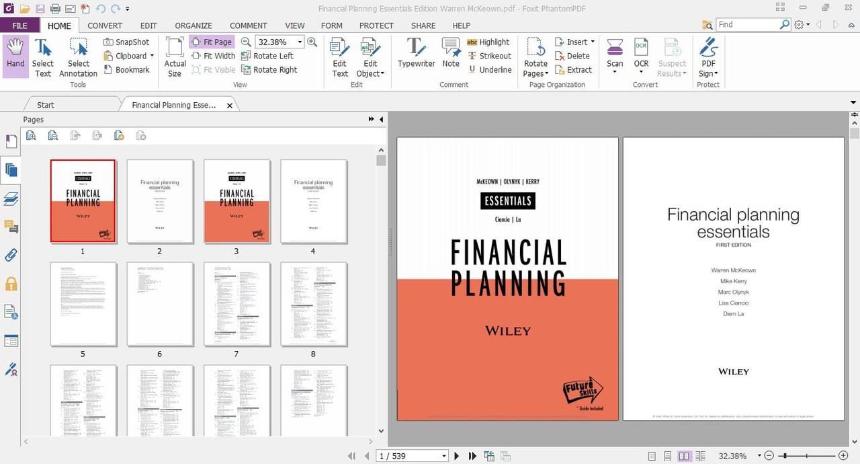This screenshot has height=464, width=860.
Task: Open the FILE menu
Action: pyautogui.click(x=20, y=26)
